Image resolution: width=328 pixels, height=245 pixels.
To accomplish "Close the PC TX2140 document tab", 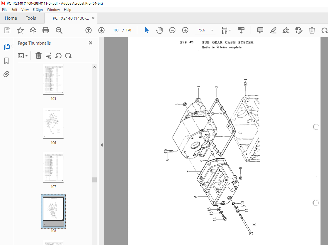I will click(93, 18).
